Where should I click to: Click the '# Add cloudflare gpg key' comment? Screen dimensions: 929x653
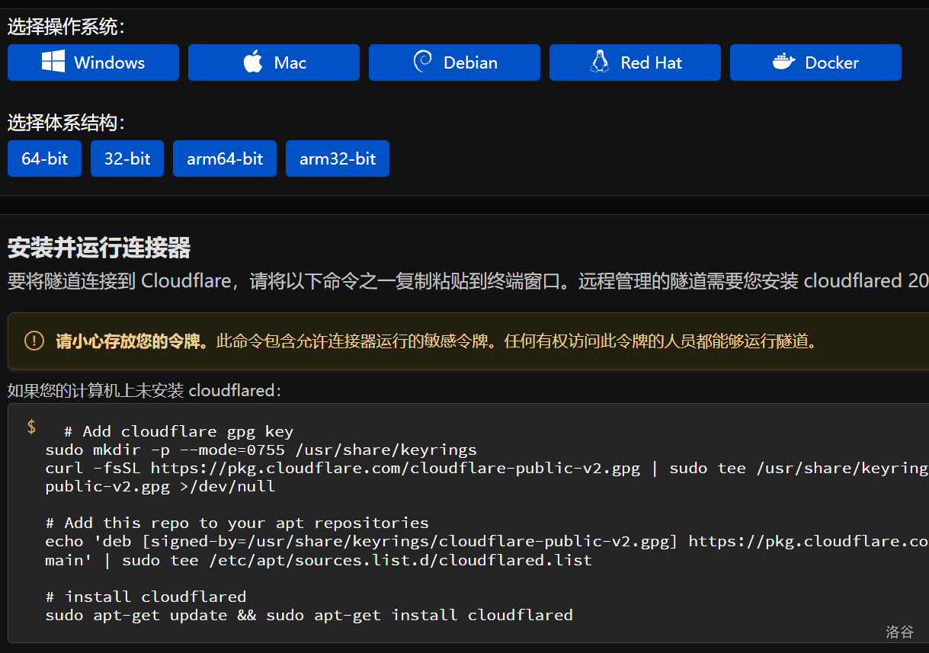tap(178, 431)
